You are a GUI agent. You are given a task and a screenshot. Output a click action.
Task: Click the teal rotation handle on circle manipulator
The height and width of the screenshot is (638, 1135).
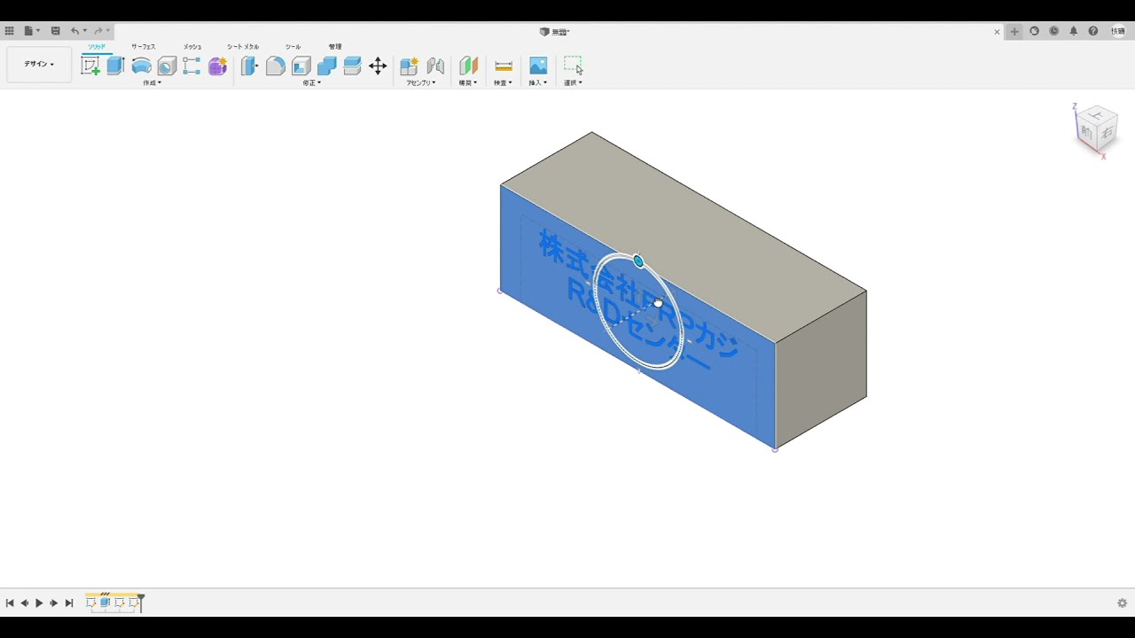tap(638, 261)
